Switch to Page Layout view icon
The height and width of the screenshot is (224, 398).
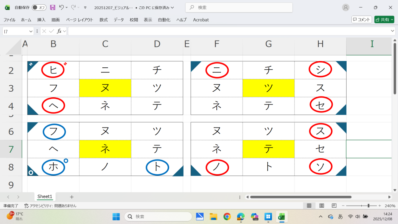[x=322, y=206]
